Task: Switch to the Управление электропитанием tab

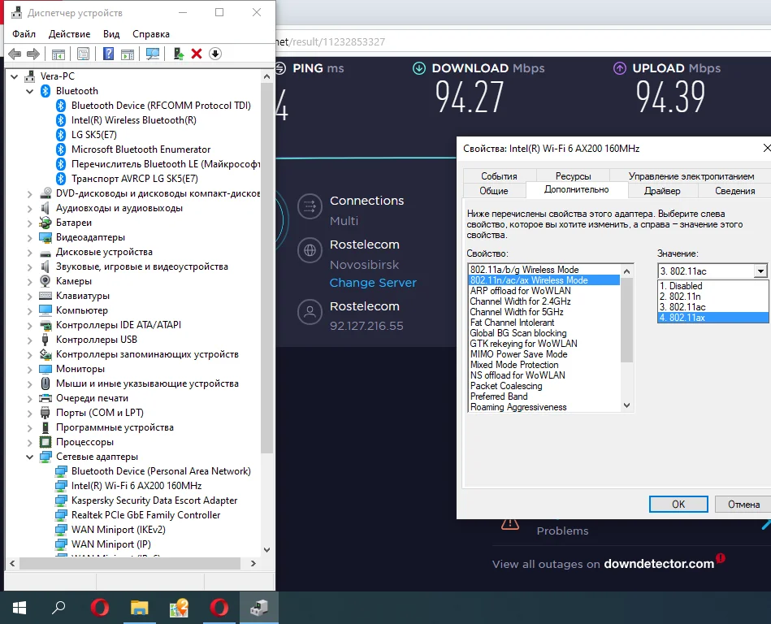Action: pyautogui.click(x=691, y=176)
